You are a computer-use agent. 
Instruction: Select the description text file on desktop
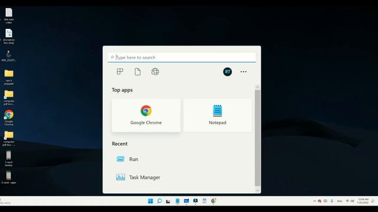tap(9, 37)
